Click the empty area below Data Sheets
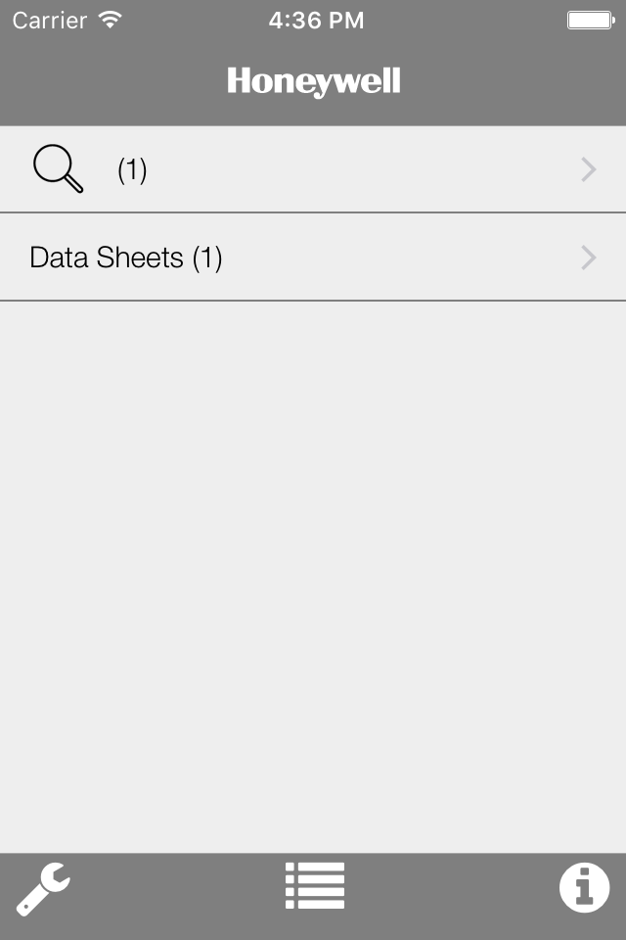Viewport: 626px width, 940px height. tap(313, 577)
